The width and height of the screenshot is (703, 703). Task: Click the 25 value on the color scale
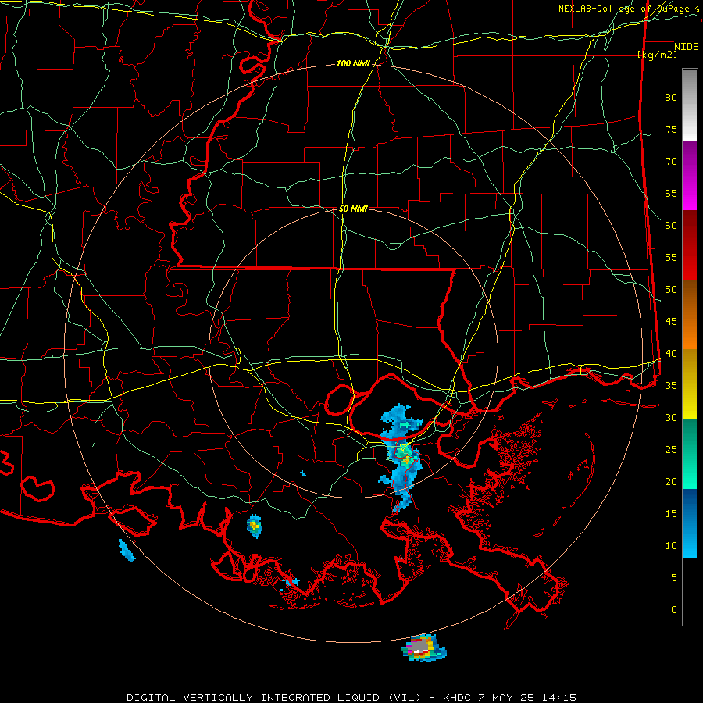pos(671,450)
